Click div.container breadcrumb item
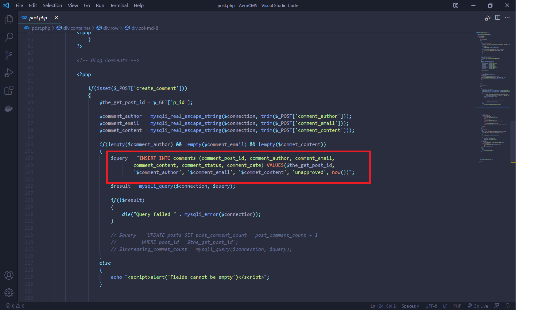This screenshot has height=310, width=546. tap(77, 28)
